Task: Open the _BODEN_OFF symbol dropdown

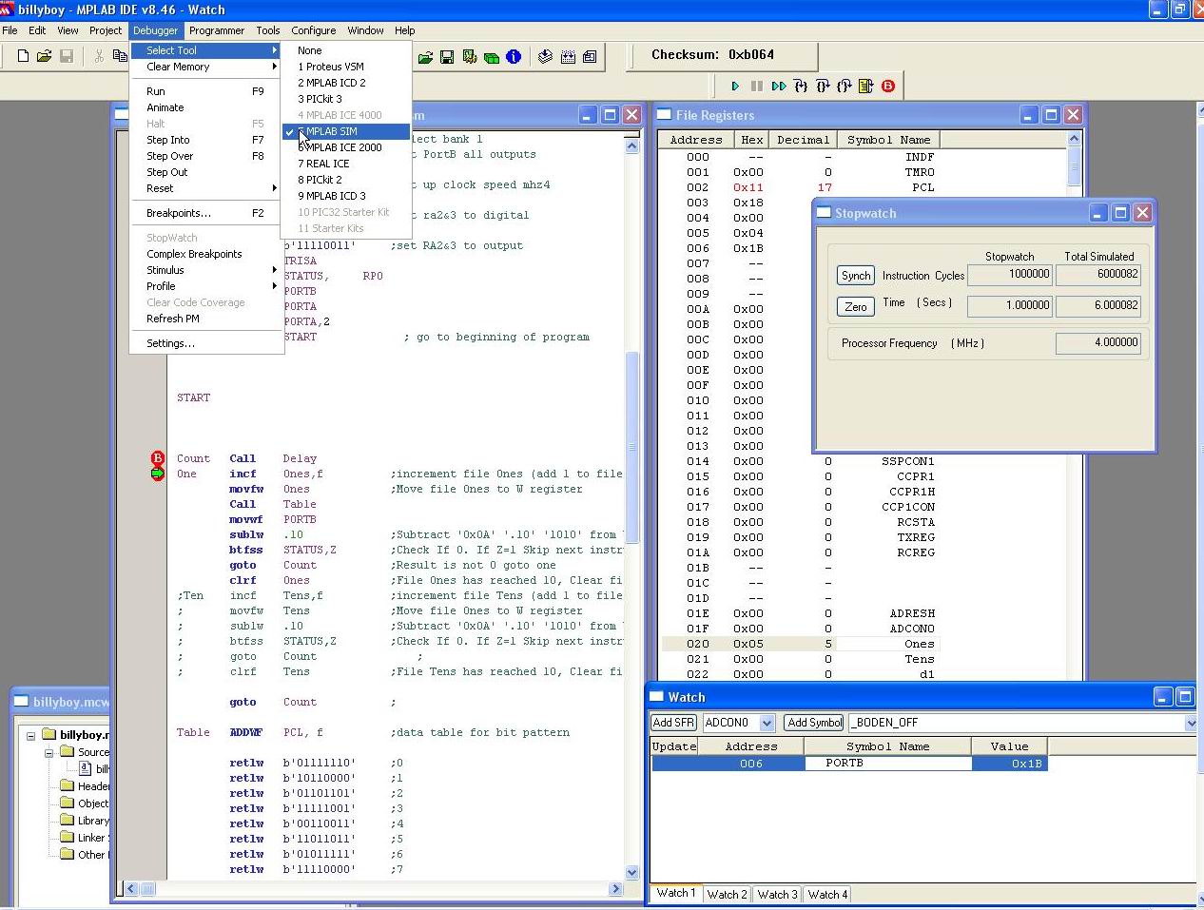Action: pos(1193,724)
